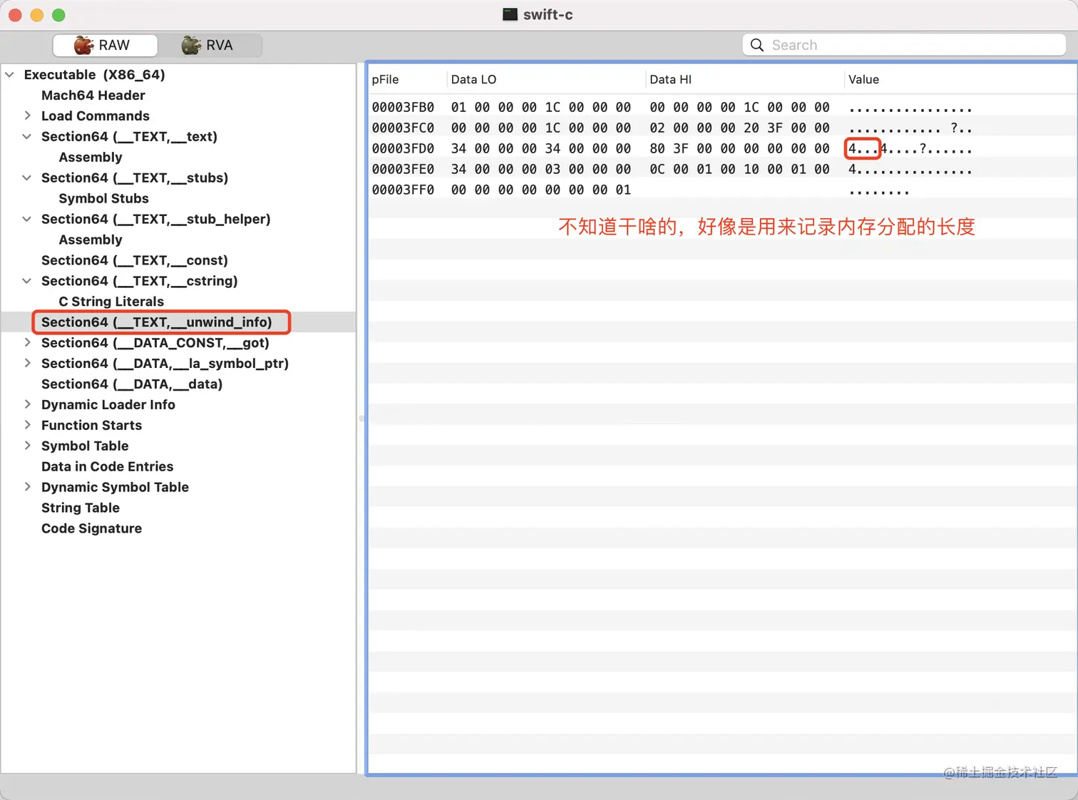Select Section64 (__TEXT,__const) item

[135, 260]
